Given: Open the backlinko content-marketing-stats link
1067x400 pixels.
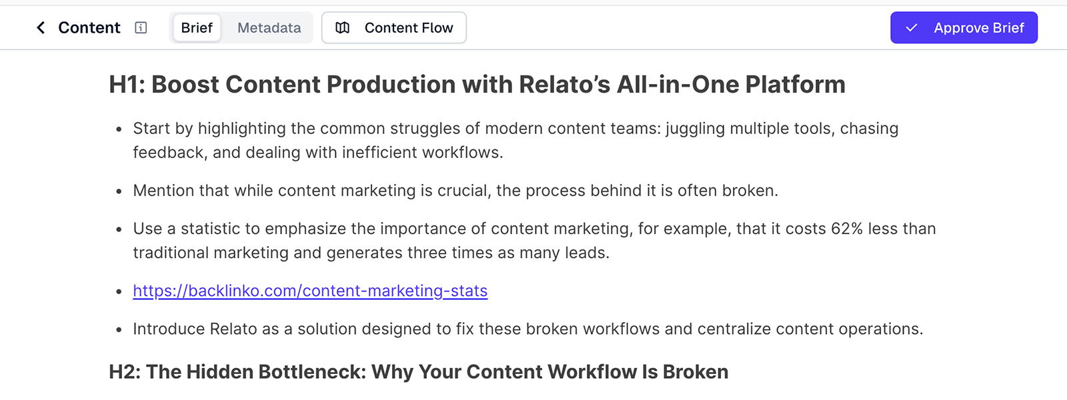Looking at the screenshot, I should [x=310, y=291].
